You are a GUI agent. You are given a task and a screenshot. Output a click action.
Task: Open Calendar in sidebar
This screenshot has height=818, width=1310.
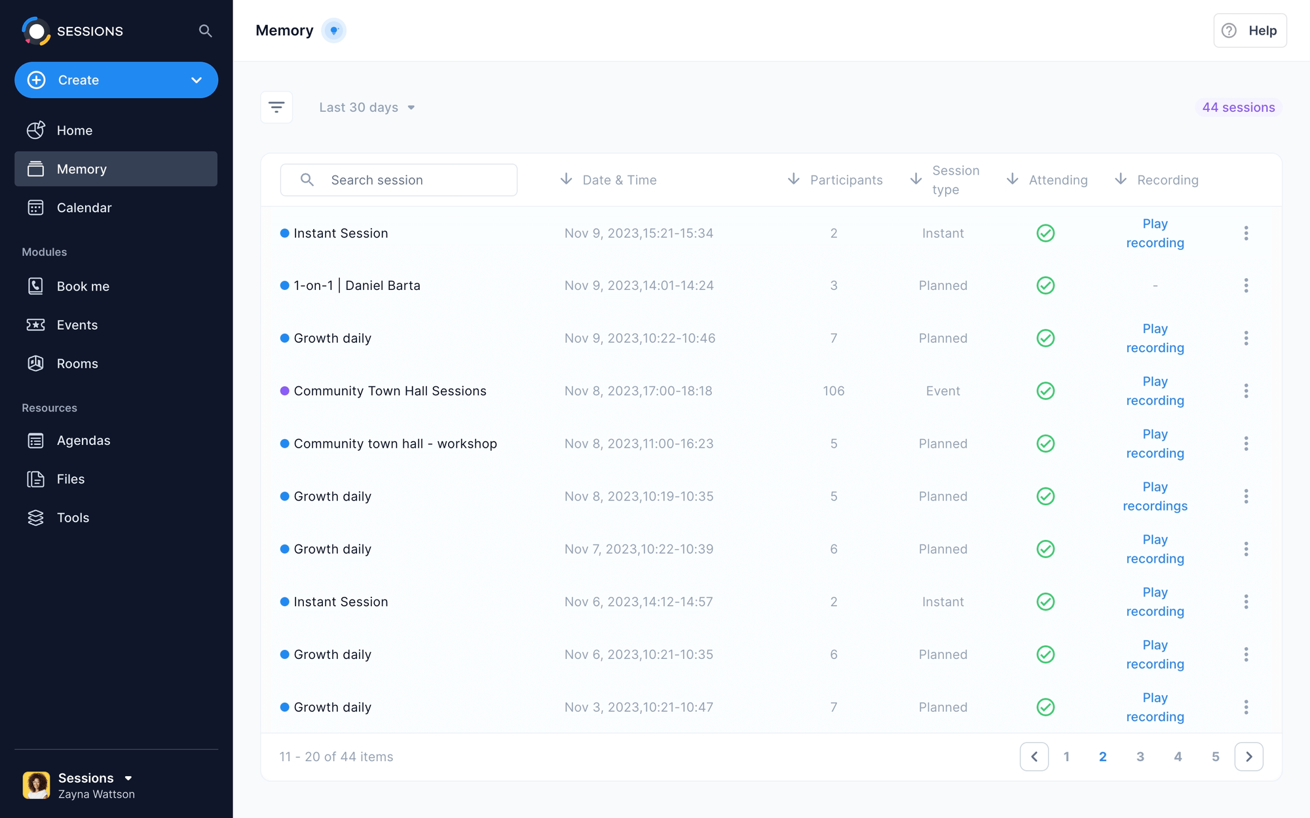coord(116,207)
